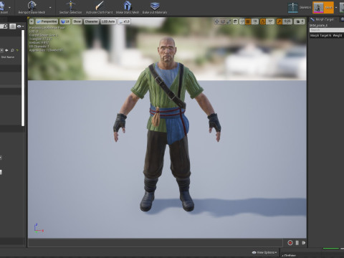Open the Lit view mode menu
The image size is (344, 258).
click(x=65, y=21)
